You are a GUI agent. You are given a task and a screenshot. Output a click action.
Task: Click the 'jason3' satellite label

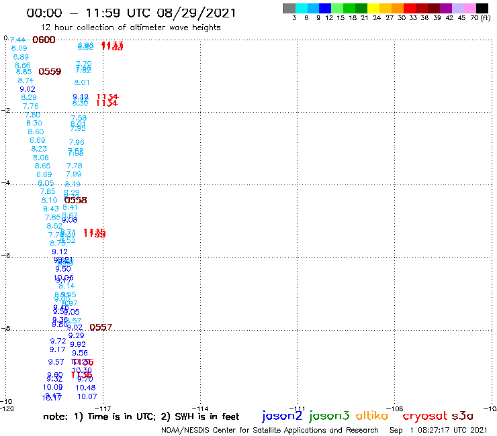329,416
